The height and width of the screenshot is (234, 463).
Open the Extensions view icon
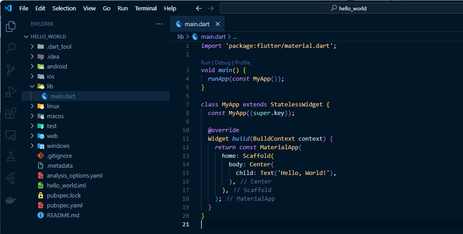point(11,113)
